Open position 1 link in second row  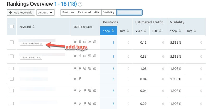point(113,57)
